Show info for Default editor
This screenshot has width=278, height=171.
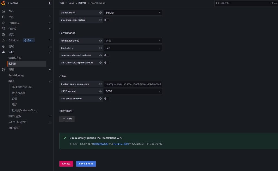click(100, 12)
